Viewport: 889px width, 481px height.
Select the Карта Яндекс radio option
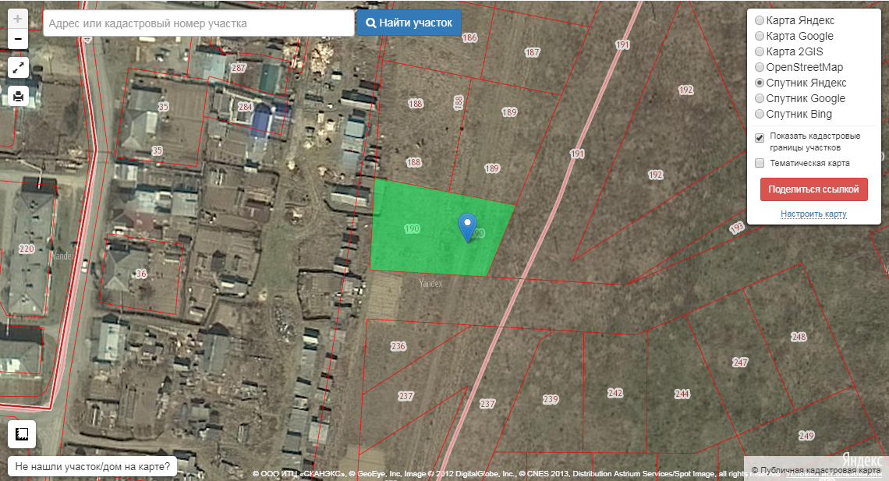[760, 20]
